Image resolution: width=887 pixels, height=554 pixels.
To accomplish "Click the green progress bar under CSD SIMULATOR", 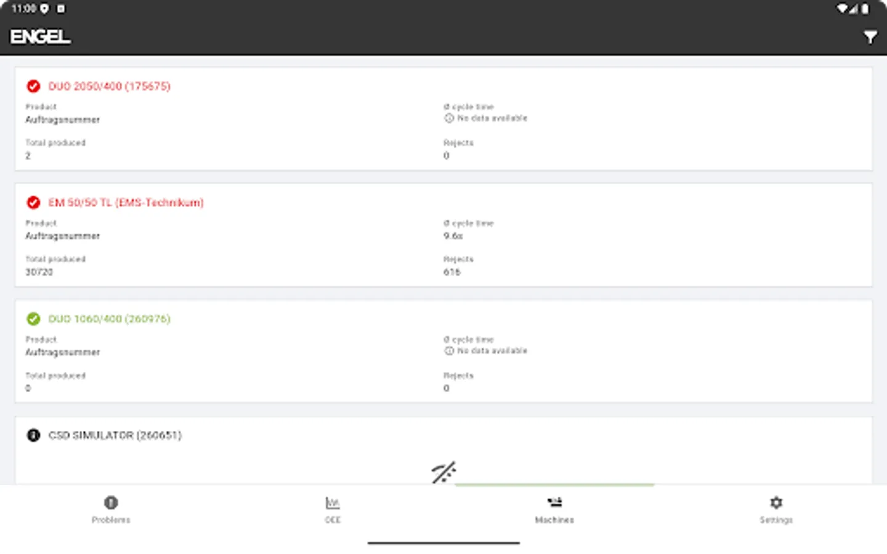I will click(x=553, y=484).
